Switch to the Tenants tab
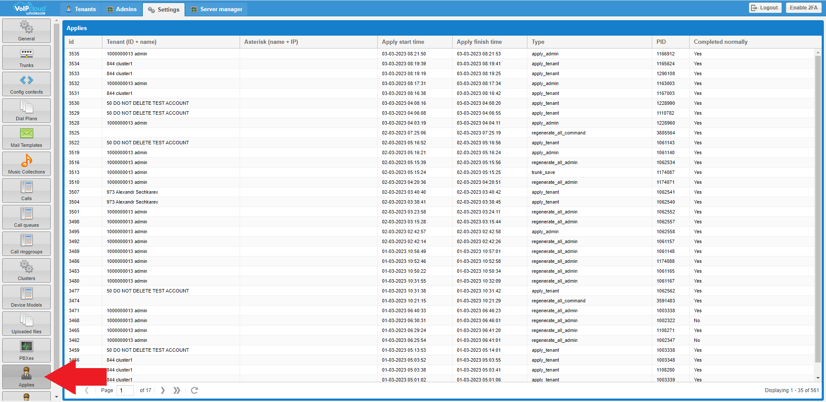The image size is (826, 402). 81,9
